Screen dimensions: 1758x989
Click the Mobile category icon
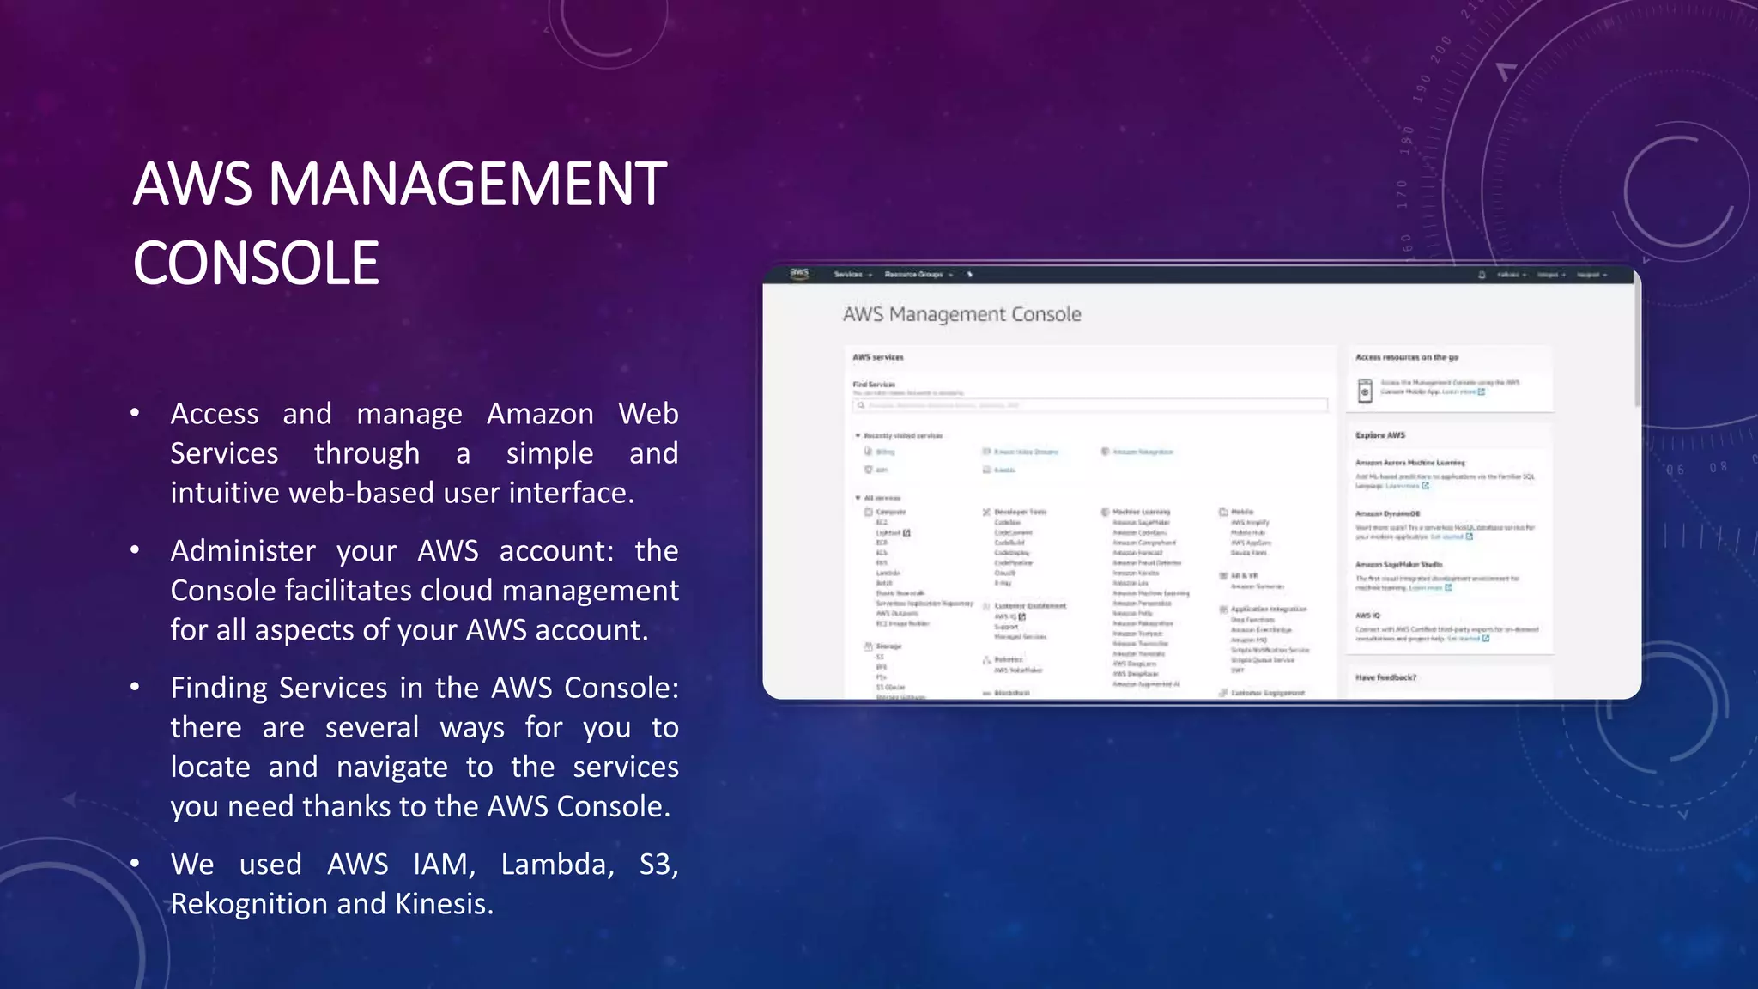coord(1223,512)
